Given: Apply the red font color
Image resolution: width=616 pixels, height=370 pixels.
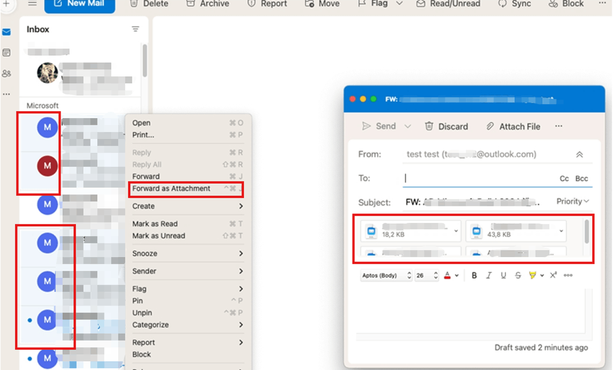Looking at the screenshot, I should click(447, 275).
